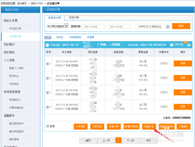
Task: Open 常用联系人 in sidebar
Action: click(15, 100)
